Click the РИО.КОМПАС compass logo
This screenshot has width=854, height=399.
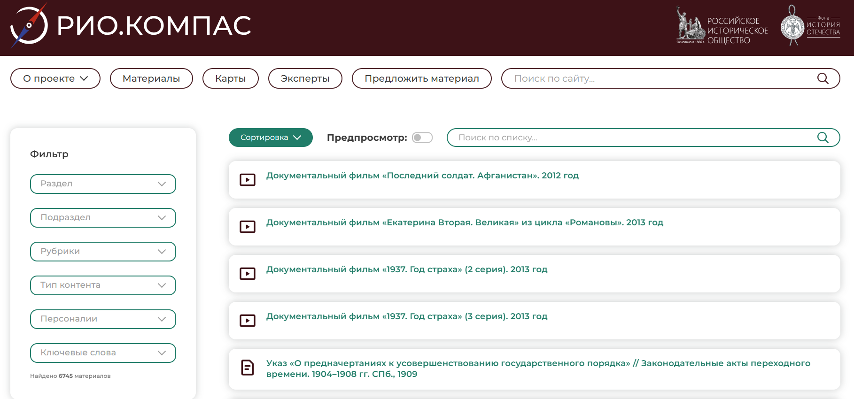coord(29,26)
